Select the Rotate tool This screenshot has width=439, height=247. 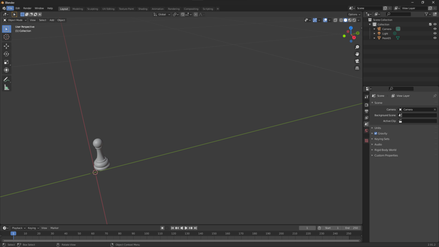coord(6,54)
